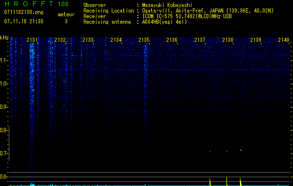Viewport: 293px width, 186px height.
Task: Click the colored dot near 2138.5
Action: pos(241,150)
